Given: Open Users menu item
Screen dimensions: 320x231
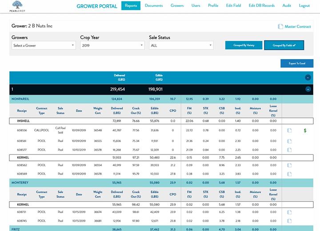Looking at the screenshot, I should click(196, 5).
